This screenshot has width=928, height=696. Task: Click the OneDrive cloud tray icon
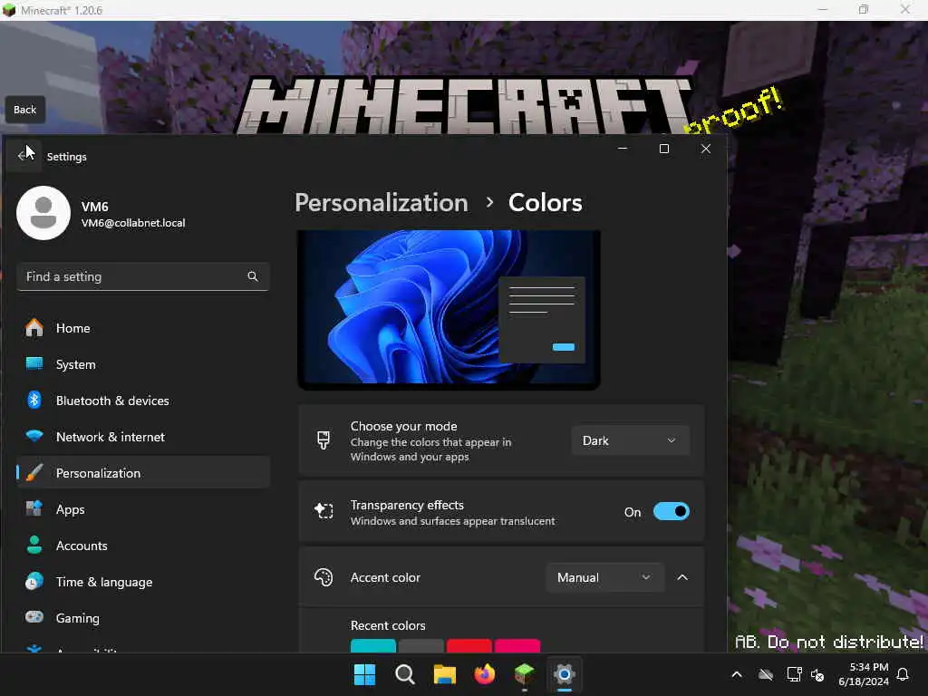click(x=765, y=674)
